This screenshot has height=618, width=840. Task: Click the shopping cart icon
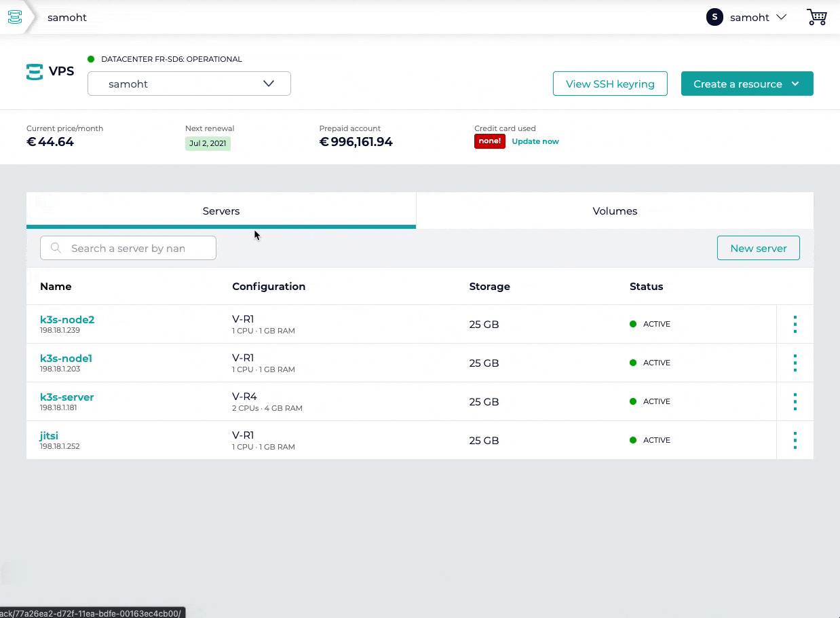(816, 17)
